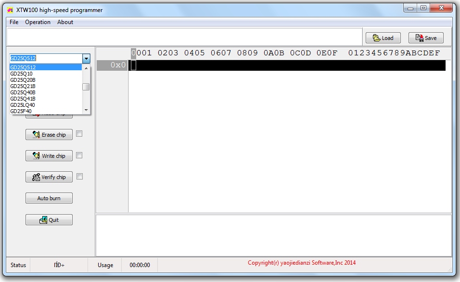This screenshot has height=282, width=460.
Task: Check the box beside Verify chip
Action: 78,177
